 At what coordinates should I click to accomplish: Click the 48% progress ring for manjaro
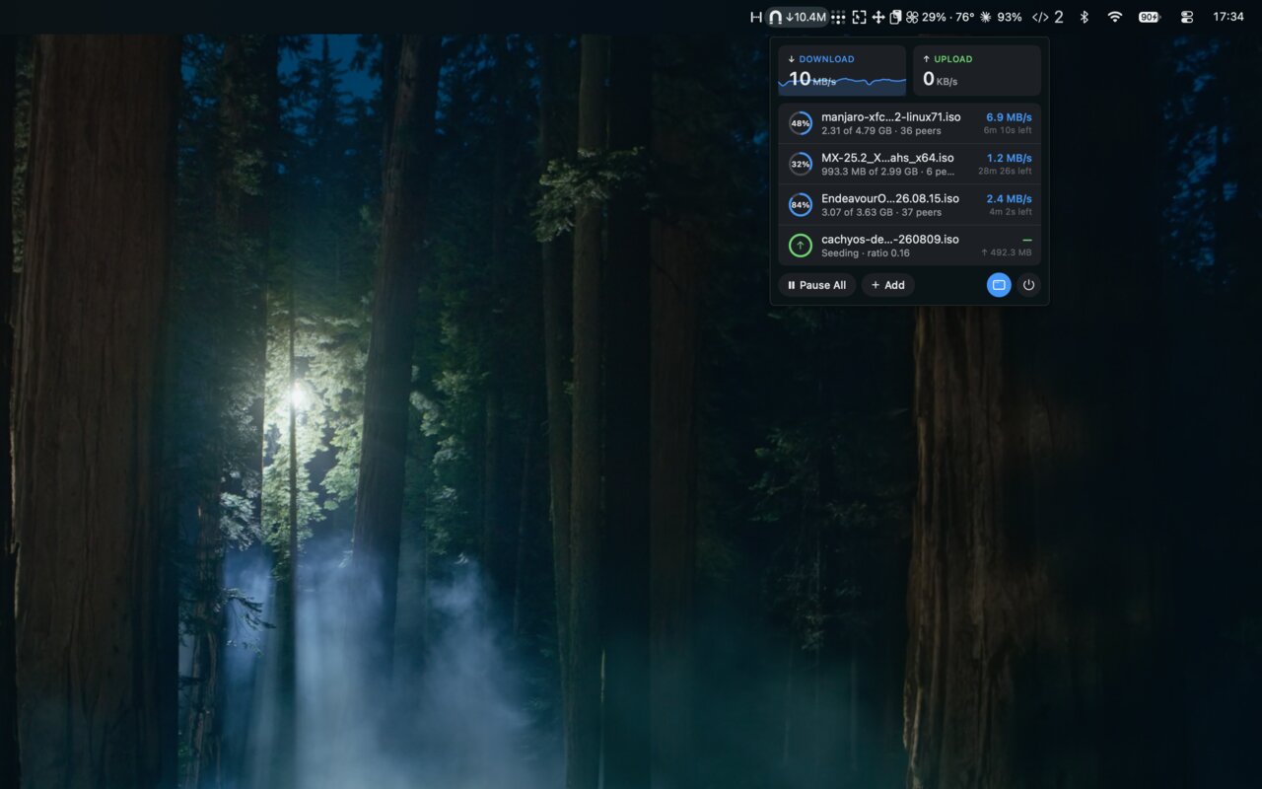pos(801,123)
